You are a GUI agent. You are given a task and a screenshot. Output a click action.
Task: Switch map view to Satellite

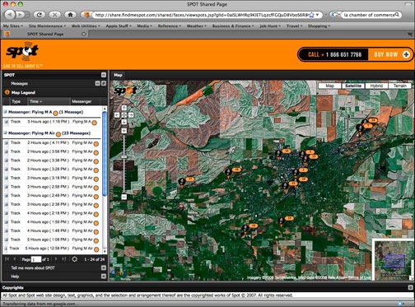[x=353, y=86]
